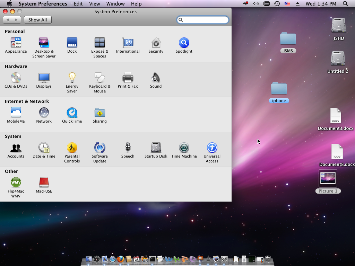Select the iphone folder on the desktop

pyautogui.click(x=279, y=92)
